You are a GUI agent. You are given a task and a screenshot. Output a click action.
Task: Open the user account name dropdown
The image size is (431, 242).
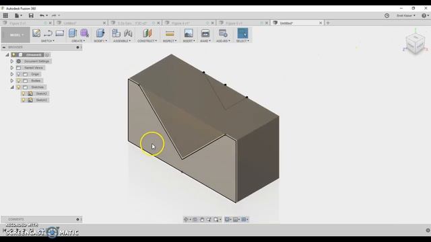405,15
